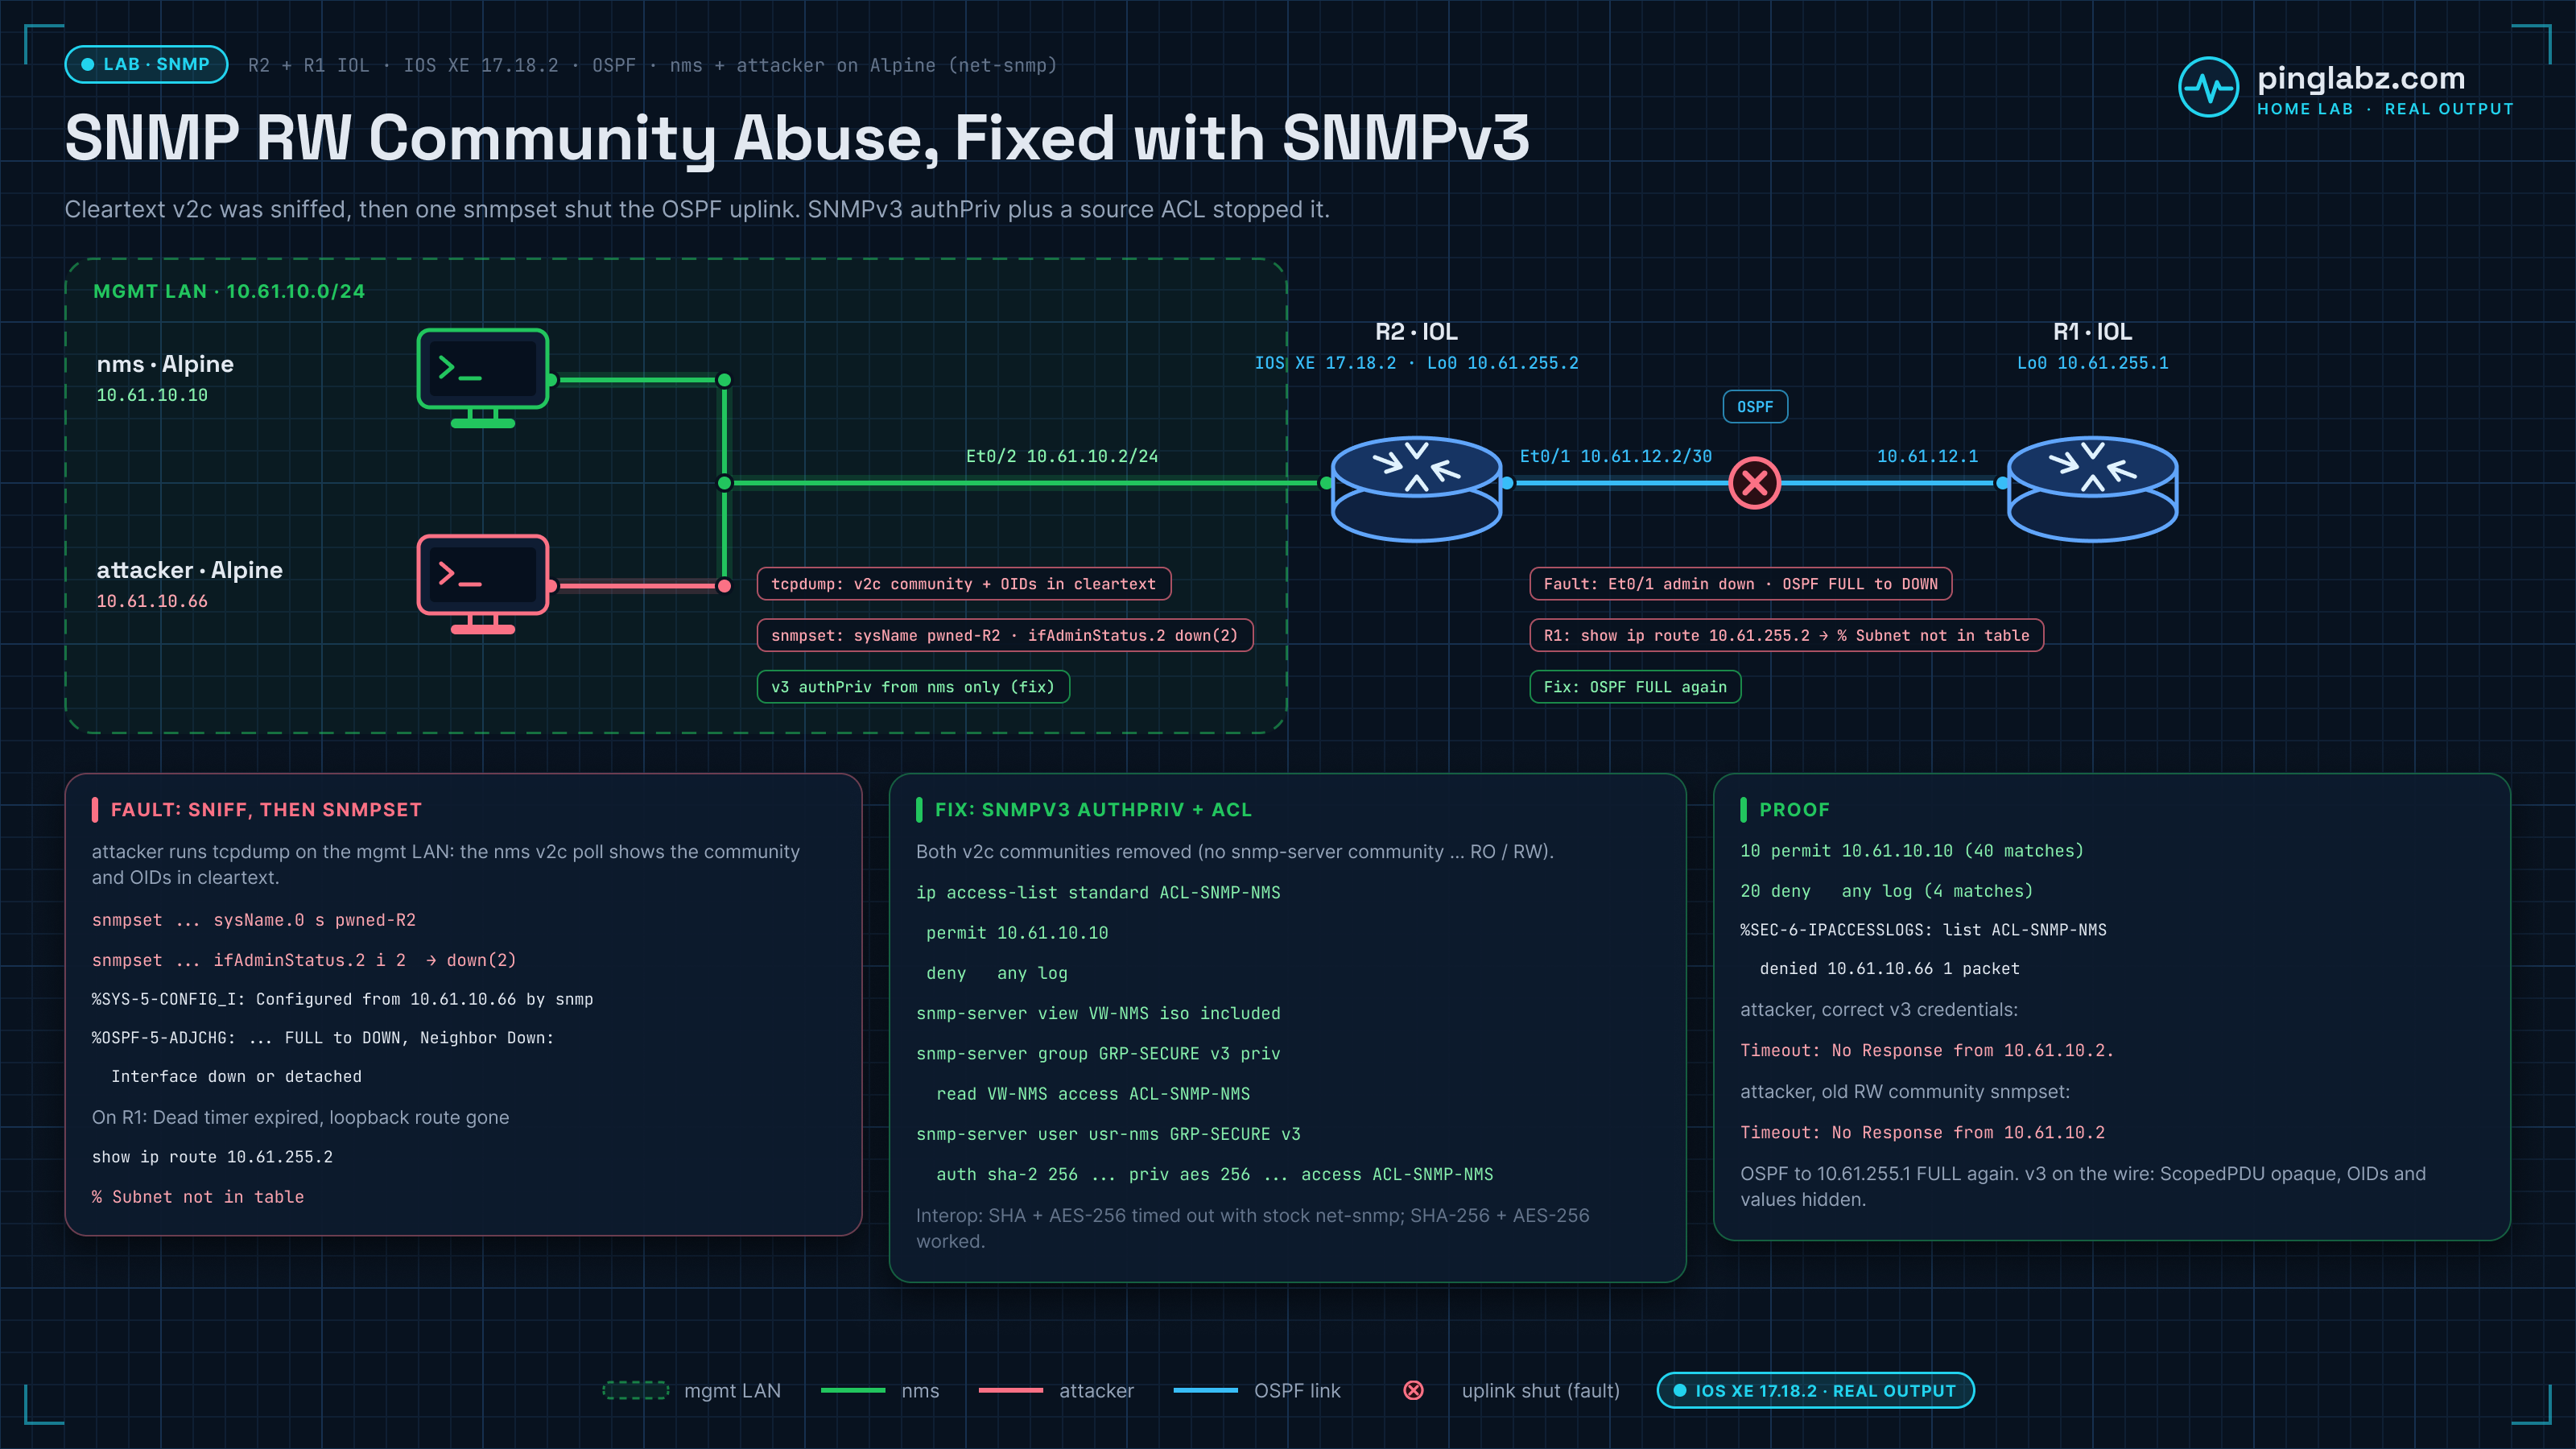Viewport: 2576px width, 1449px height.
Task: Click the Timeout line under correct v3 credentials
Action: (1927, 1050)
